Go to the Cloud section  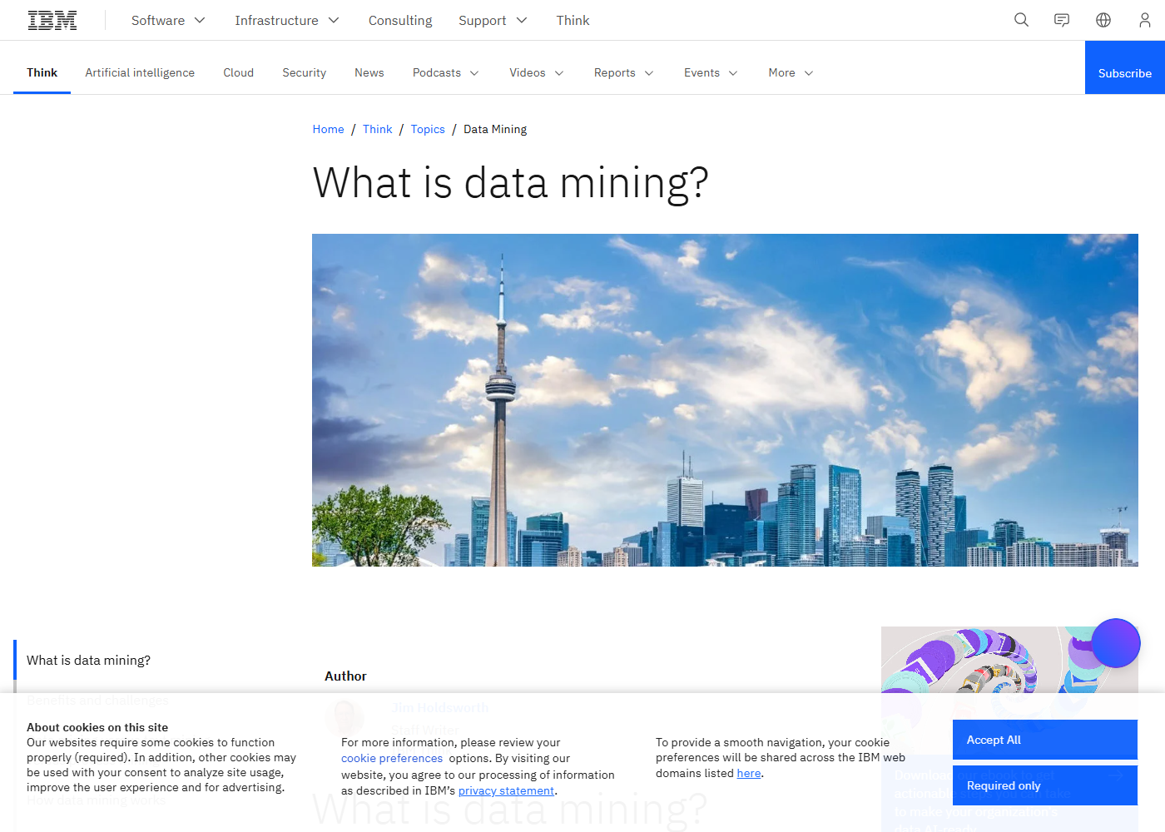pos(238,72)
